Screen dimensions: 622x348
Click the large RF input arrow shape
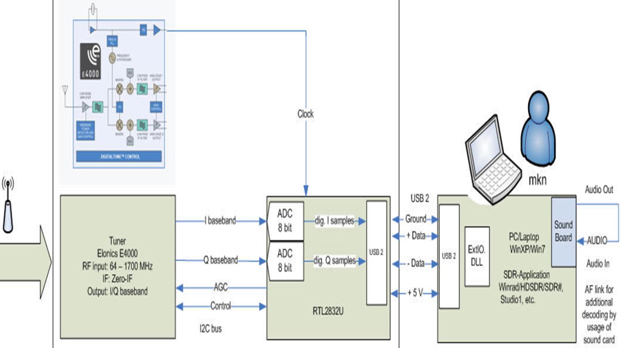click(25, 262)
